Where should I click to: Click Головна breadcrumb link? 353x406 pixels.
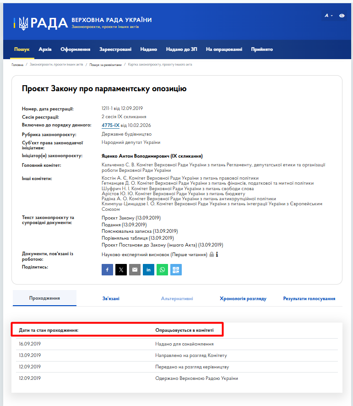click(17, 65)
